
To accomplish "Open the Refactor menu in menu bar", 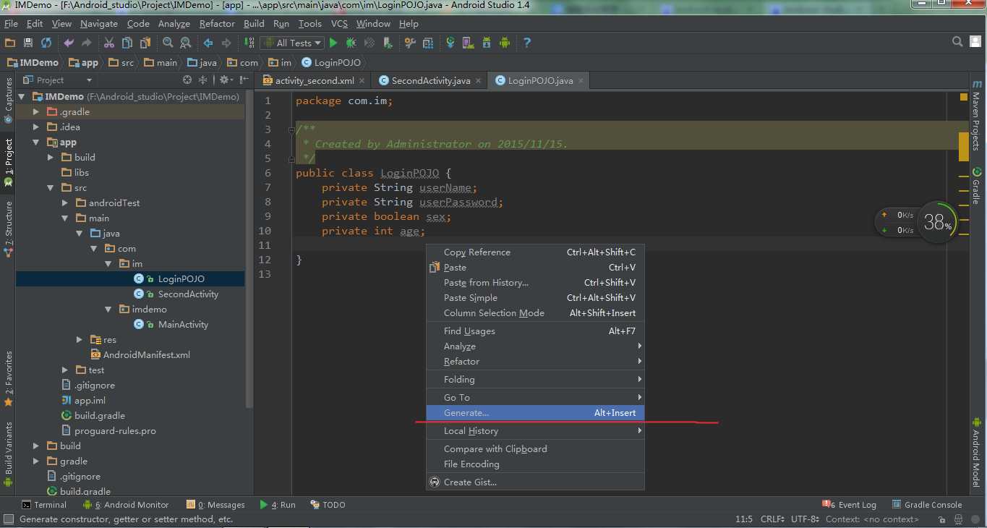I will tap(217, 24).
